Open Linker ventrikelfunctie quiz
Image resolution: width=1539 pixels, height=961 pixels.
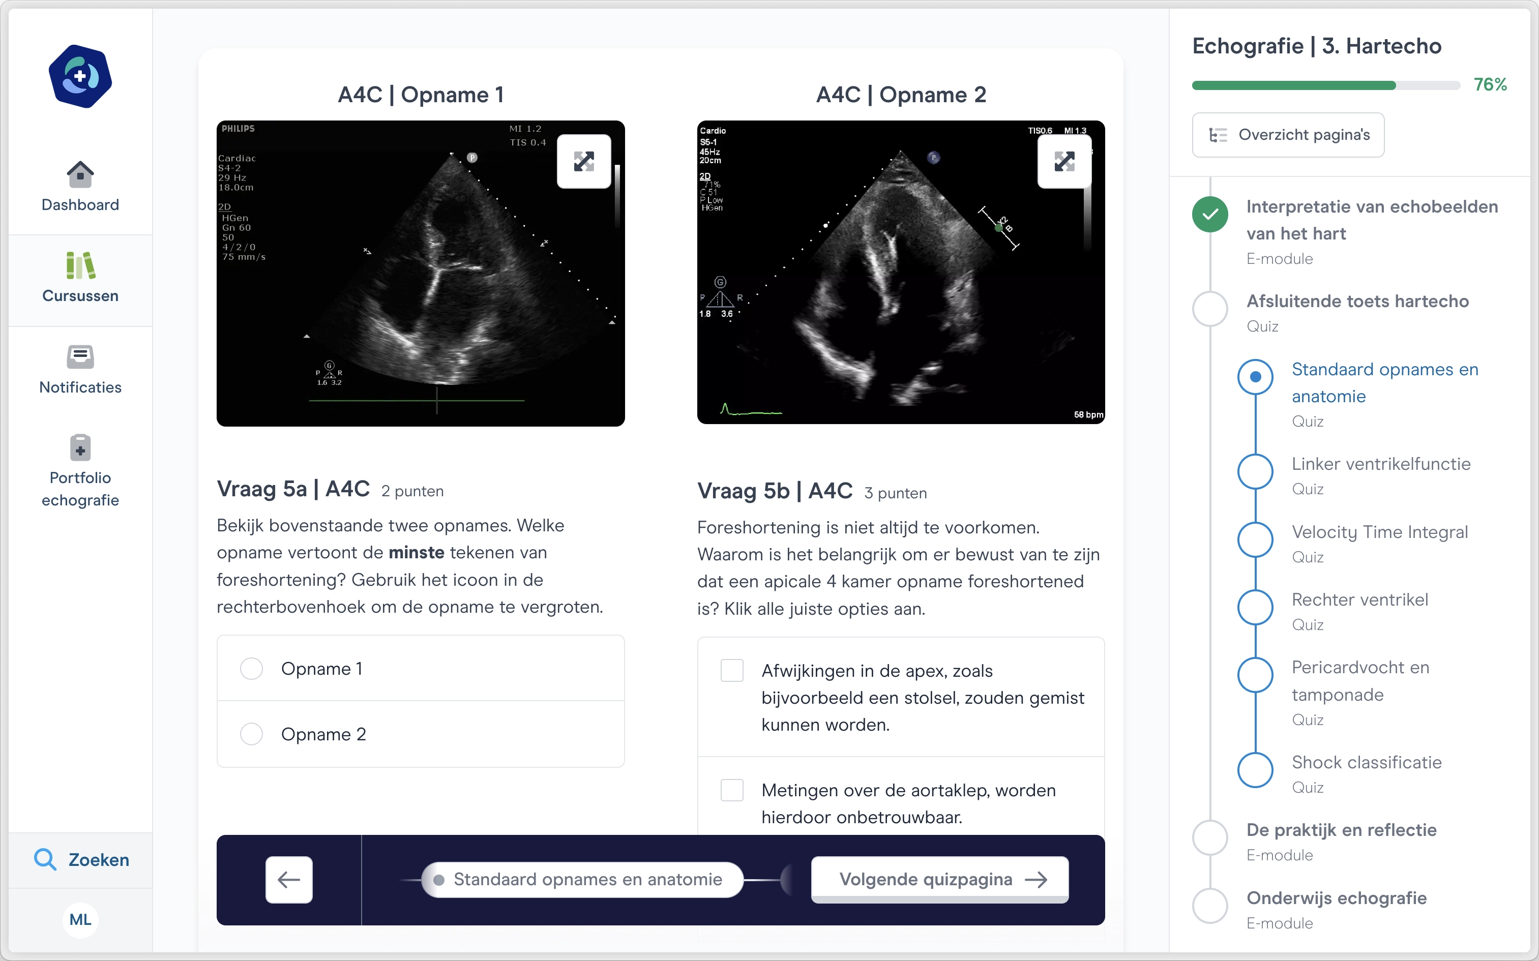tap(1381, 464)
